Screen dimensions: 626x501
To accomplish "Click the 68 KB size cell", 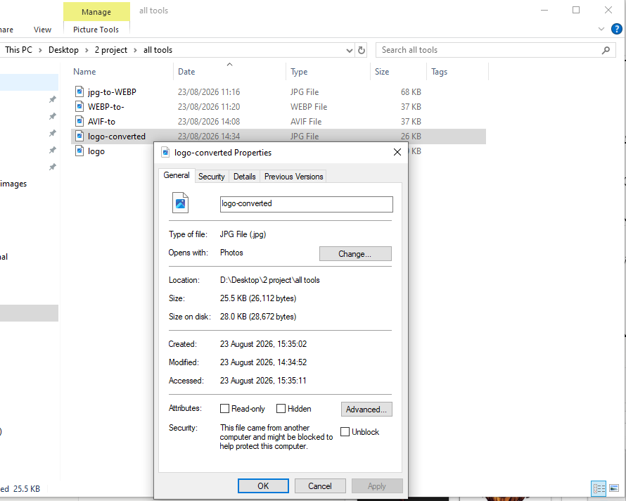I will (411, 92).
